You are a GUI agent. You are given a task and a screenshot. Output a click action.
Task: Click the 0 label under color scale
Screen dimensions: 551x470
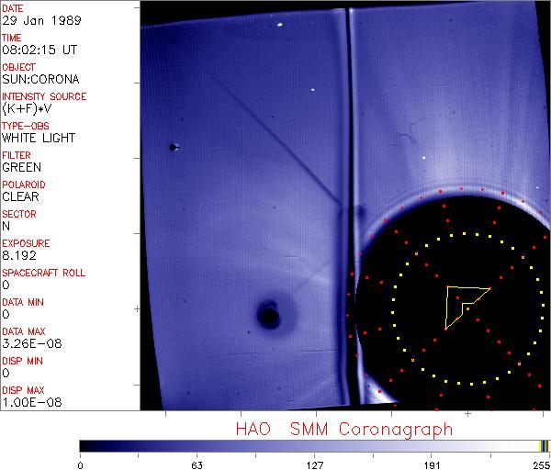81,465
